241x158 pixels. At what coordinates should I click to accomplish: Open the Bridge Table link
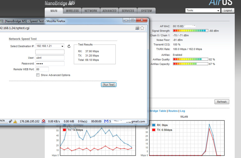(158, 111)
